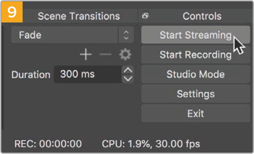Remove the transition using the minus icon
The height and width of the screenshot is (154, 254).
pyautogui.click(x=105, y=54)
